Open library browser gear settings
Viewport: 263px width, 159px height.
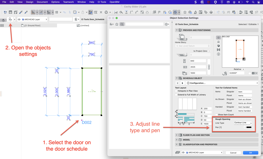click(166, 24)
